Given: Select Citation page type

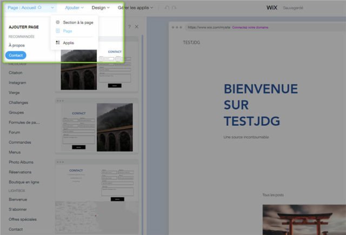Looking at the screenshot, I should (x=16, y=72).
